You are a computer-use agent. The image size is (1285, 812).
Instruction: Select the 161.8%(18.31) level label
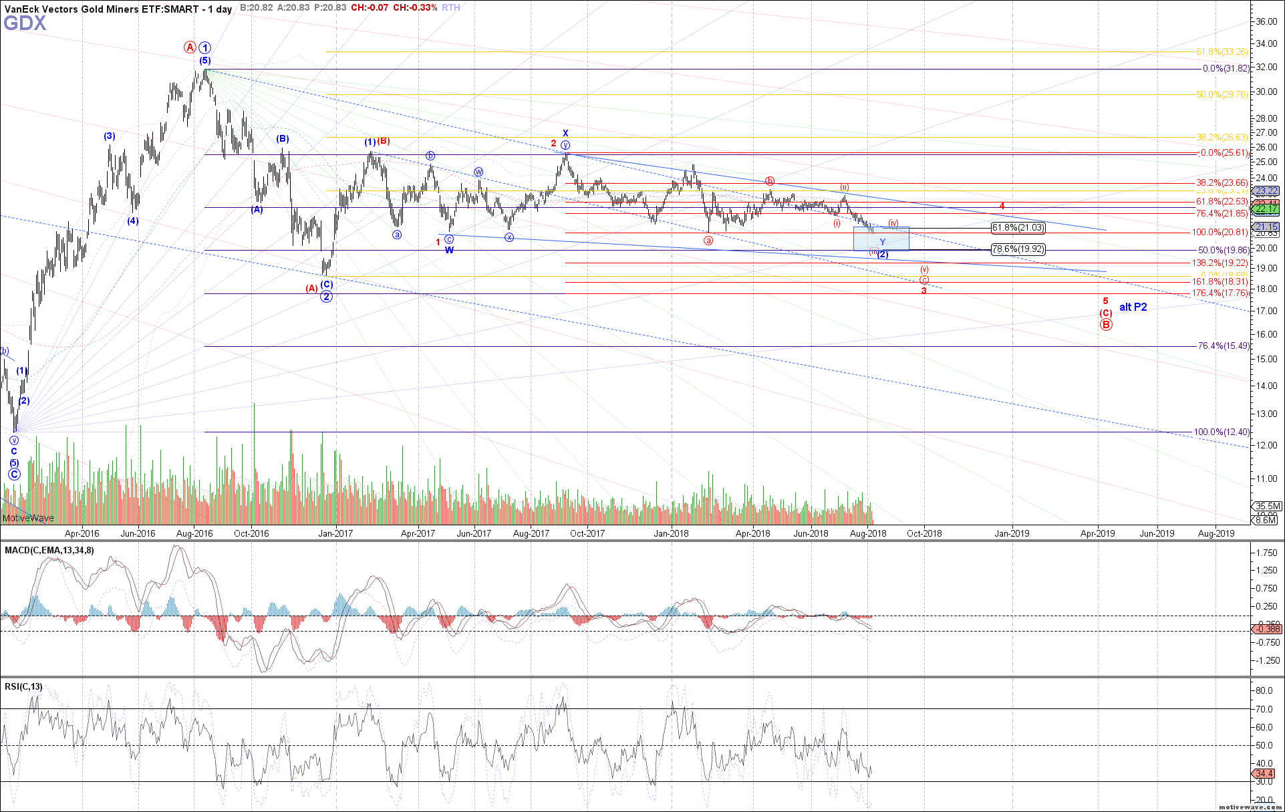(x=1221, y=282)
